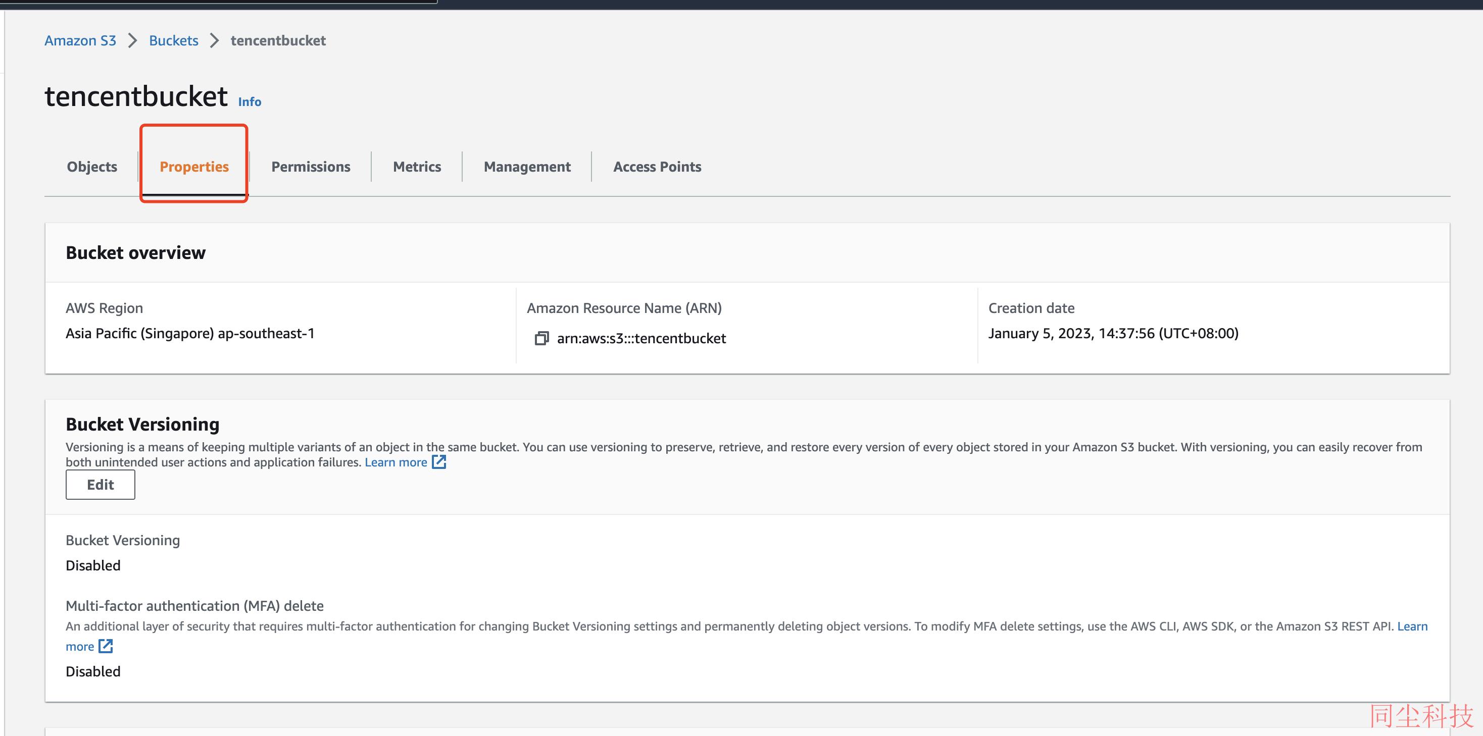Viewport: 1483px width, 736px height.
Task: Click the Bucket Versioning field label above Disabled
Action: 123,540
